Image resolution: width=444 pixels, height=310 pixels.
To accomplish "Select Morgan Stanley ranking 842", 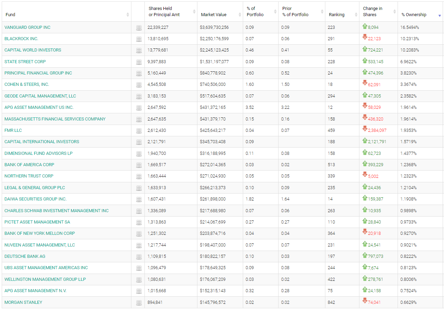I will 331,302.
